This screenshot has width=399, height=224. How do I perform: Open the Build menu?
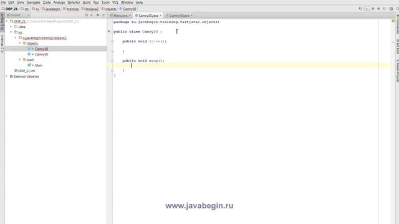(x=87, y=2)
